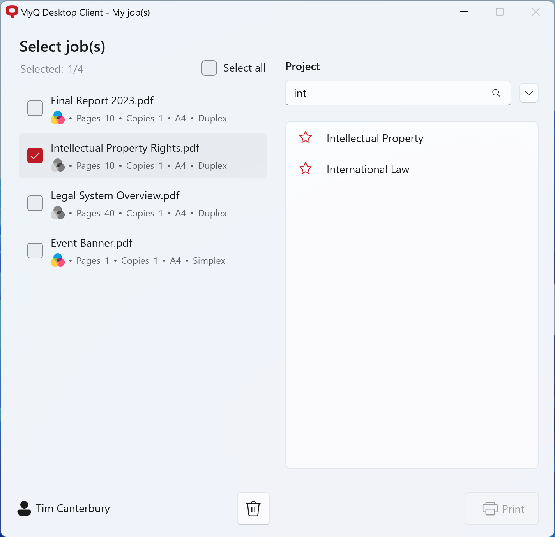Uncheck the Intellectual Property Rights.pdf checkbox
555x537 pixels.
point(35,156)
